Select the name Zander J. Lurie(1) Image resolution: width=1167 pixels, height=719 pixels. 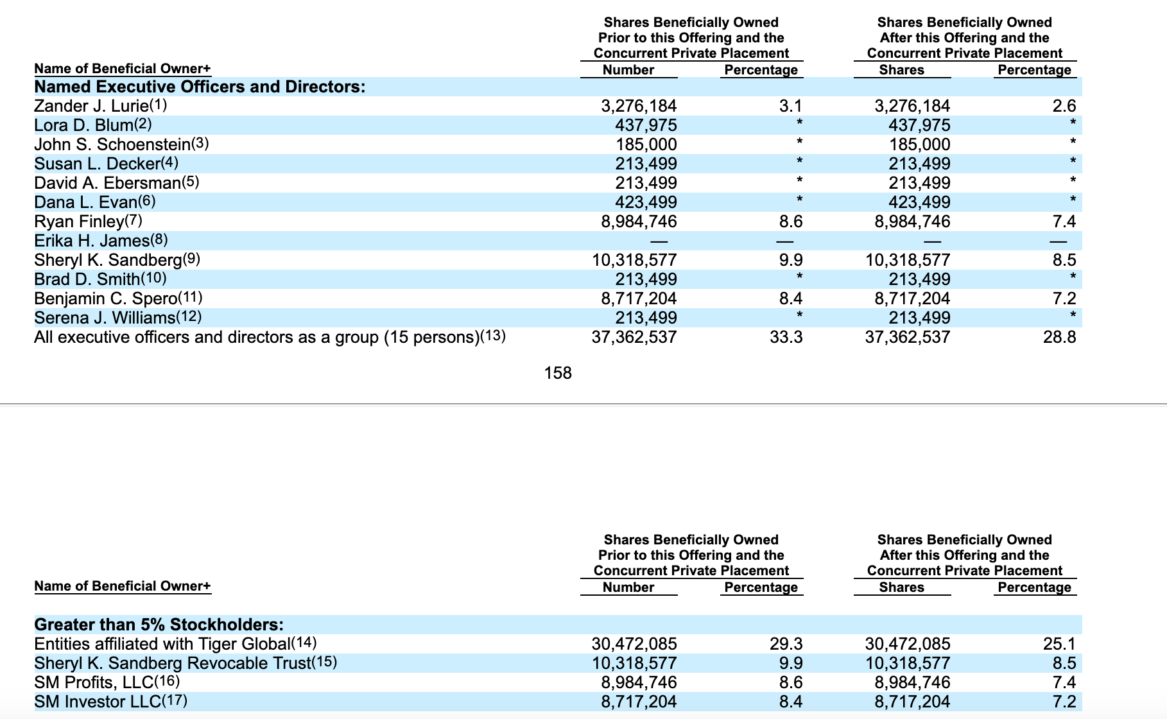(x=101, y=105)
